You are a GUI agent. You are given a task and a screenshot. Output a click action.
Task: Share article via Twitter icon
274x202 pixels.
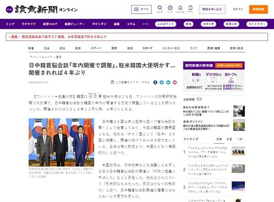point(162,83)
